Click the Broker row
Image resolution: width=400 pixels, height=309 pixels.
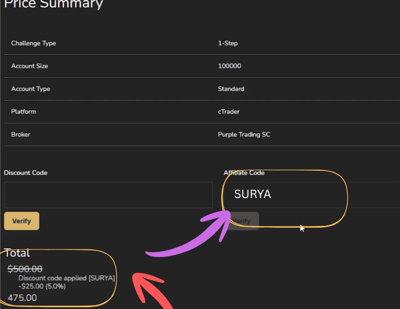[x=20, y=135]
